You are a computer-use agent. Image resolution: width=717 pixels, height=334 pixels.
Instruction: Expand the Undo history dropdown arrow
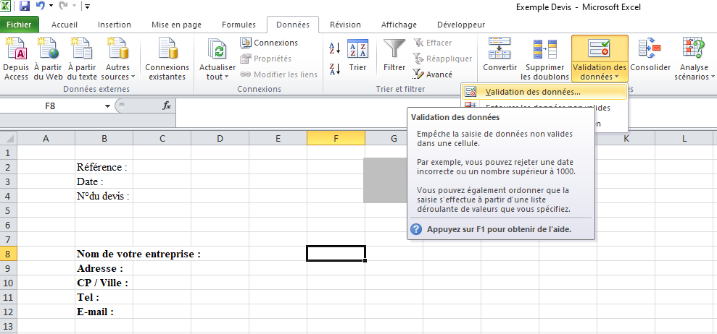pyautogui.click(x=51, y=7)
